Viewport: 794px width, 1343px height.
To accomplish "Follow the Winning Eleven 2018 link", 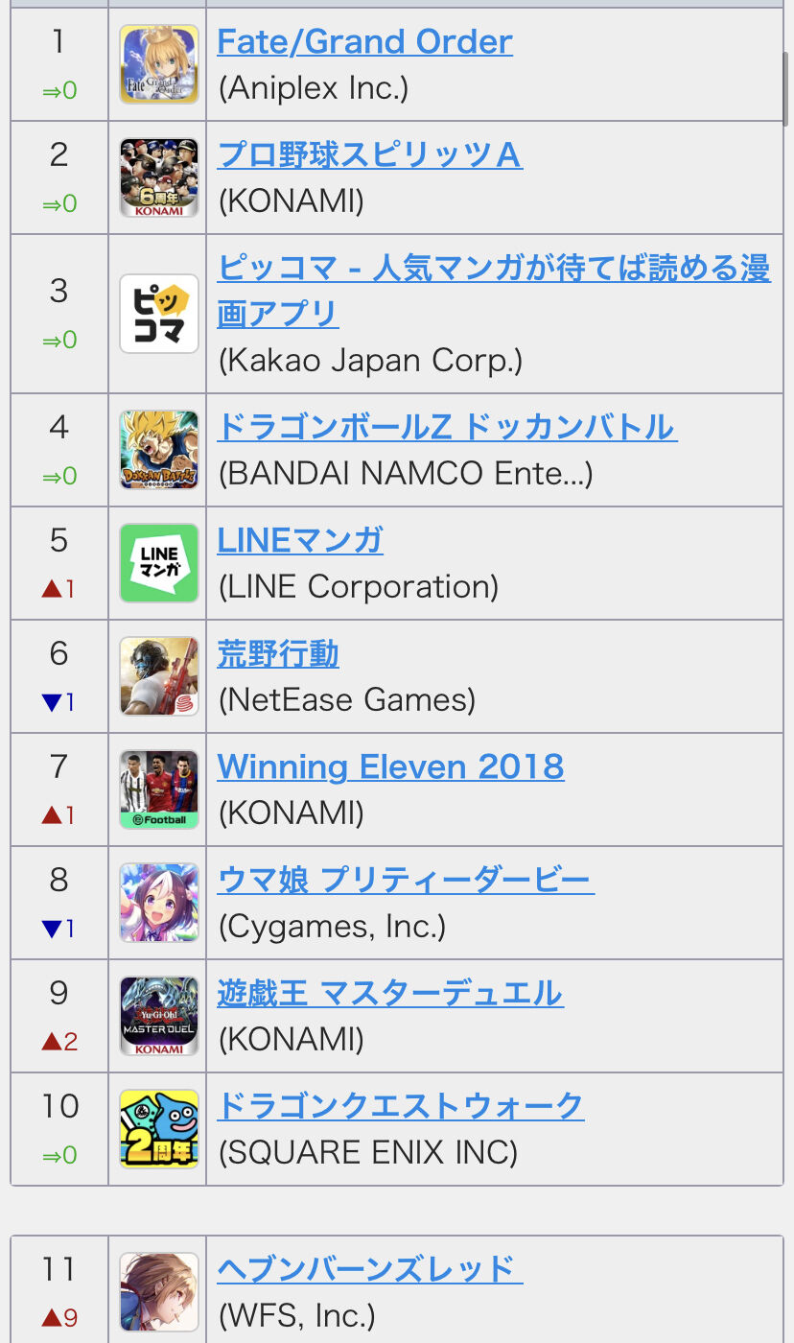I will (391, 766).
